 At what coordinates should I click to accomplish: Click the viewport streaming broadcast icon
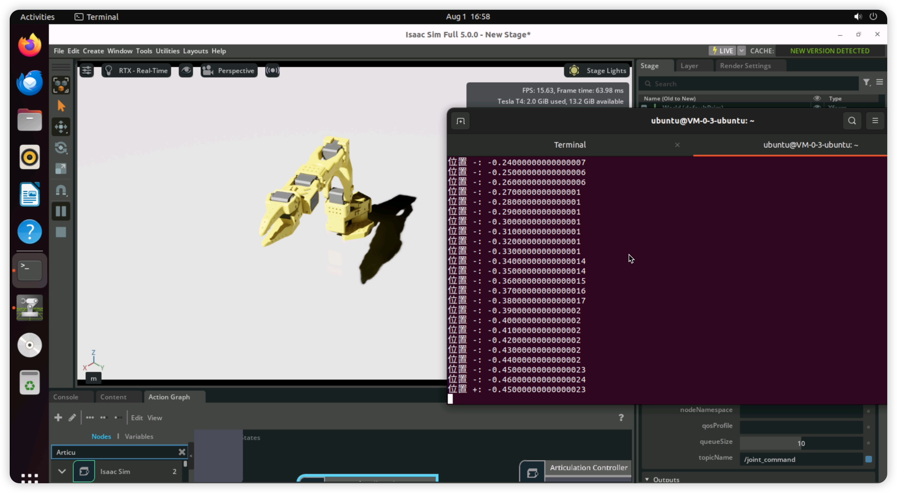(272, 71)
